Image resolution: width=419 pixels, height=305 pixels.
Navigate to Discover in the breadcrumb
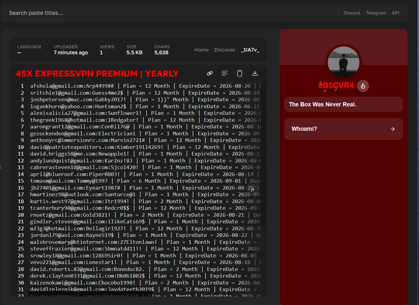tap(225, 50)
